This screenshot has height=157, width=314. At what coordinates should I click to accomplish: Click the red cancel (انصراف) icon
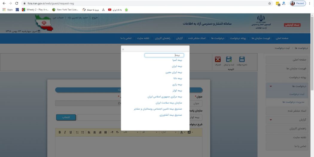218,60
